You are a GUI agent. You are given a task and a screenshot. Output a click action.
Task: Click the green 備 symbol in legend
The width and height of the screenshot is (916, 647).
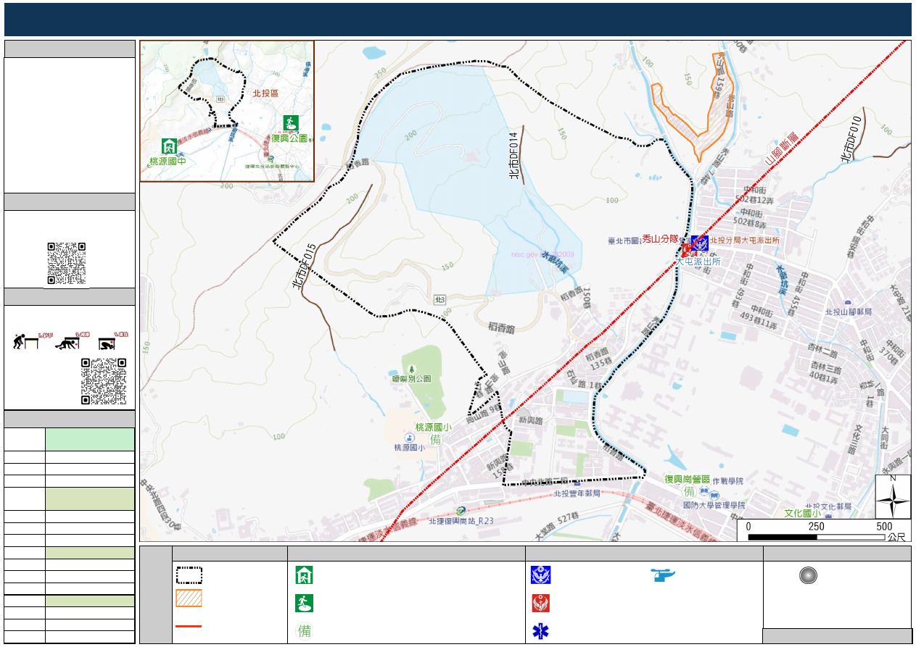click(x=305, y=630)
